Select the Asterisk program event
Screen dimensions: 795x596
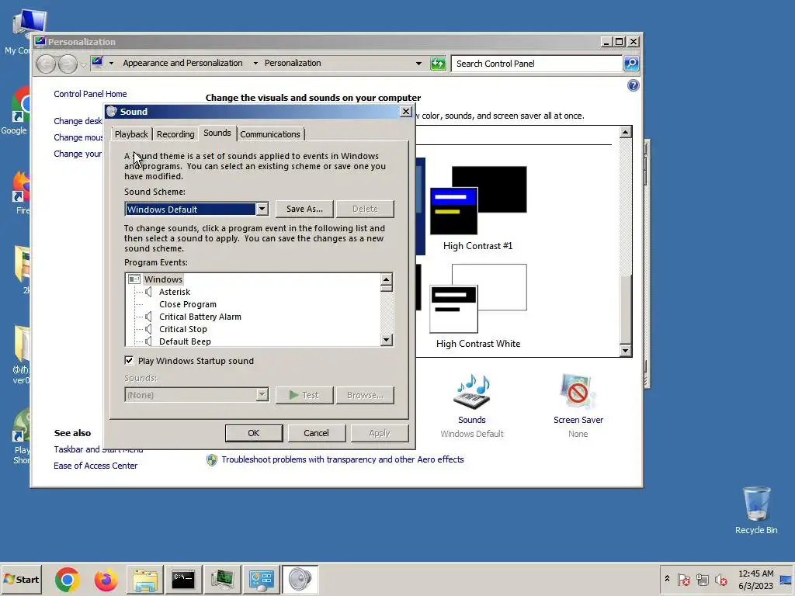click(x=175, y=292)
